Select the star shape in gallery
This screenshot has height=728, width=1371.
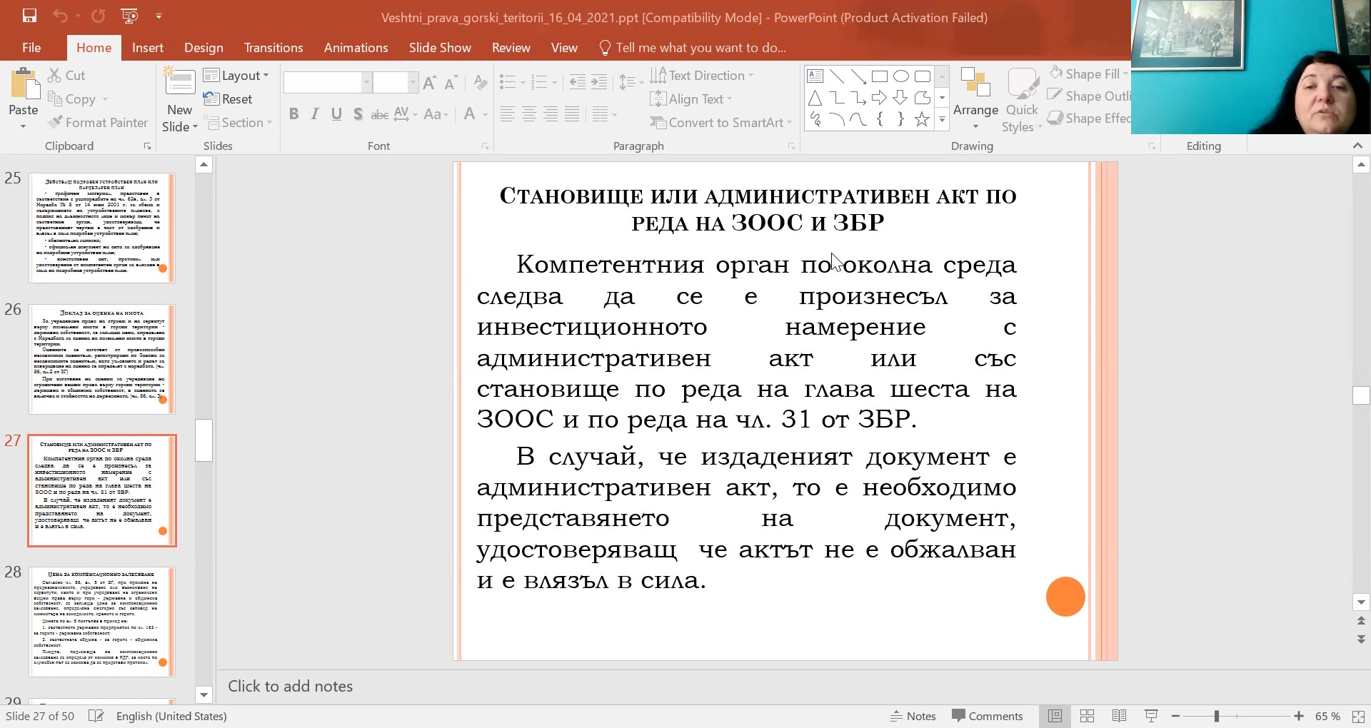(922, 119)
